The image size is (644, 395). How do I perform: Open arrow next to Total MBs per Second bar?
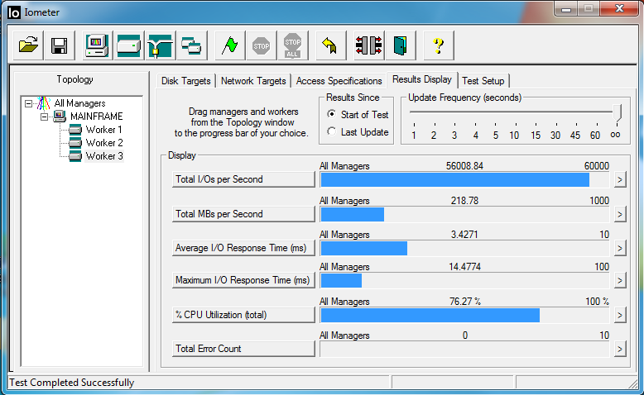[x=620, y=214]
